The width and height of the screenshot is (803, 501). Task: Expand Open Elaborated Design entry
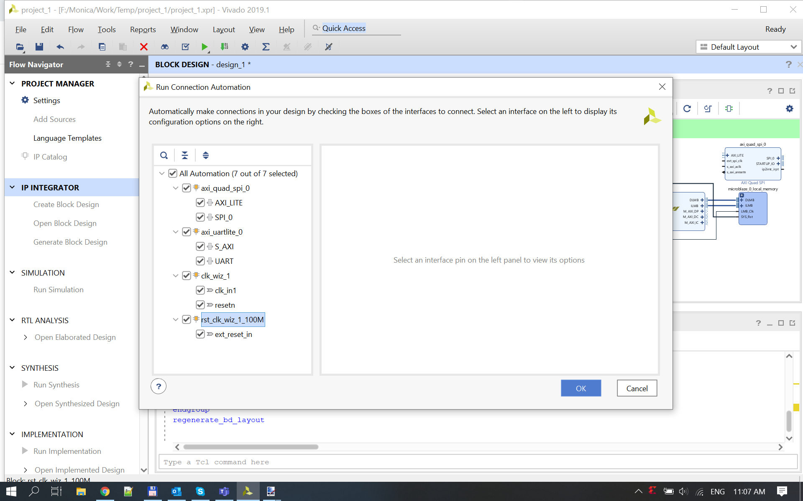pyautogui.click(x=26, y=337)
